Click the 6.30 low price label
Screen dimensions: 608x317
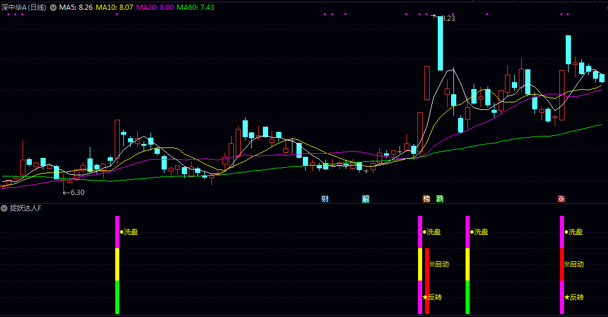pyautogui.click(x=77, y=193)
